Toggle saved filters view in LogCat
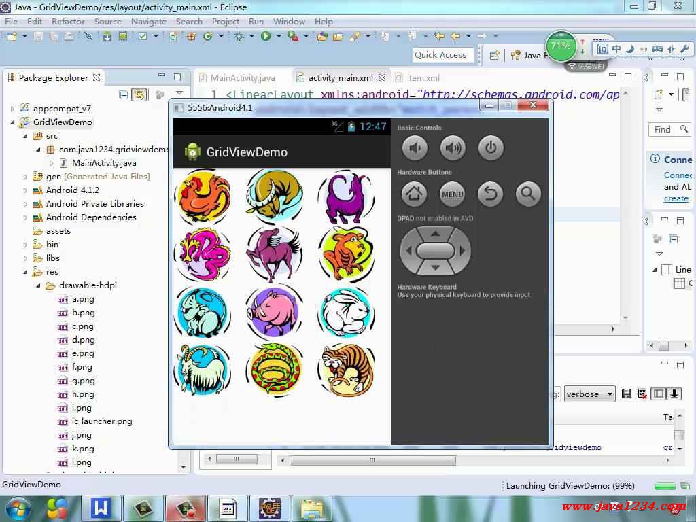Viewport: 696px width, 522px height. [x=659, y=394]
